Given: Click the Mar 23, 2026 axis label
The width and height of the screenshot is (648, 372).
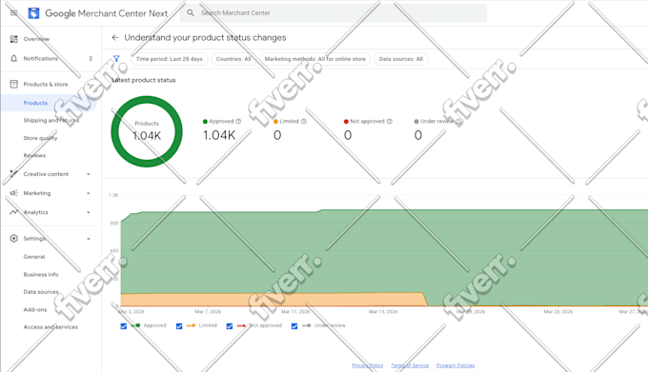Looking at the screenshot, I should point(558,312).
